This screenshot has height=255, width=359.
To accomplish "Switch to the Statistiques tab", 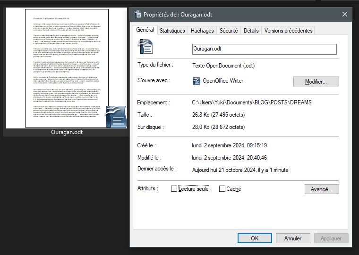I will coord(172,31).
